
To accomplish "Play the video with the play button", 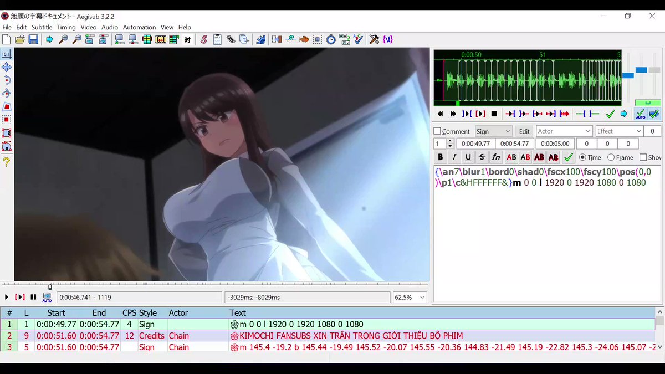I will (7, 297).
